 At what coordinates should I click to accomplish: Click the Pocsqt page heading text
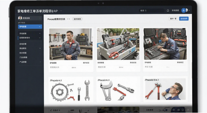click(x=56, y=19)
